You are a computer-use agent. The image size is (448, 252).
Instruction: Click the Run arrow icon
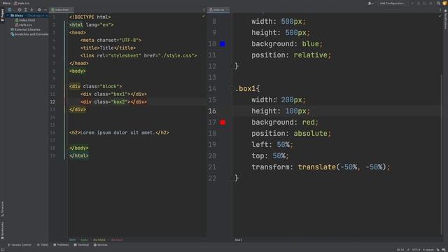(412, 3)
